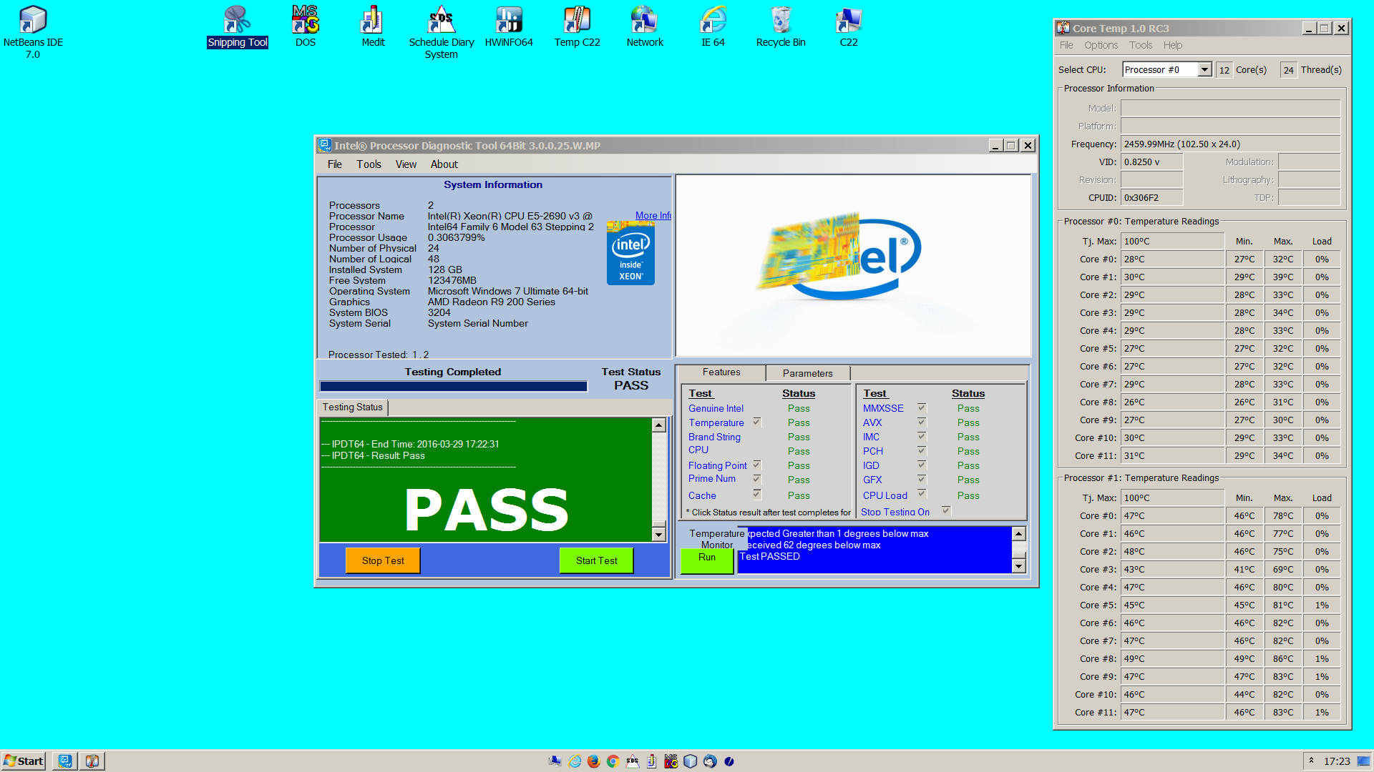Toggle the Stop Testing On checkbox
The height and width of the screenshot is (772, 1374).
tap(946, 511)
